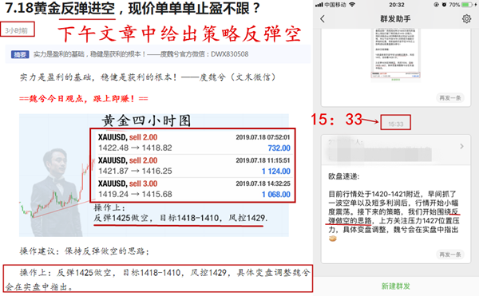479x296 pixels.
Task: Click profit value 1 068.00
Action: (x=276, y=195)
